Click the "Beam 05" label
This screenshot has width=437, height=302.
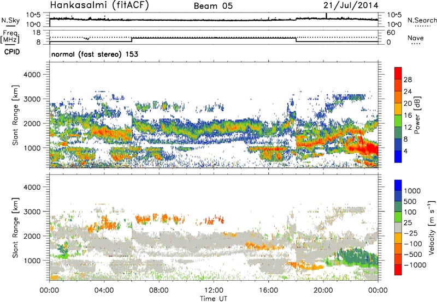pyautogui.click(x=213, y=6)
